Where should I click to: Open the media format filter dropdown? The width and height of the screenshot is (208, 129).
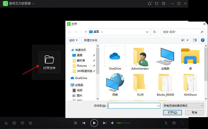(x=183, y=106)
